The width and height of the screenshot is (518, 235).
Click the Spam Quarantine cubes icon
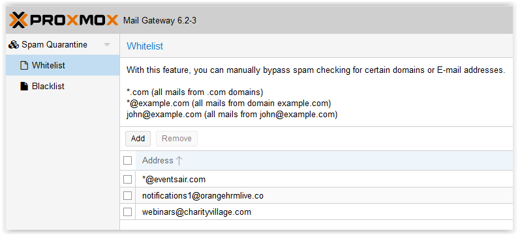tap(14, 45)
